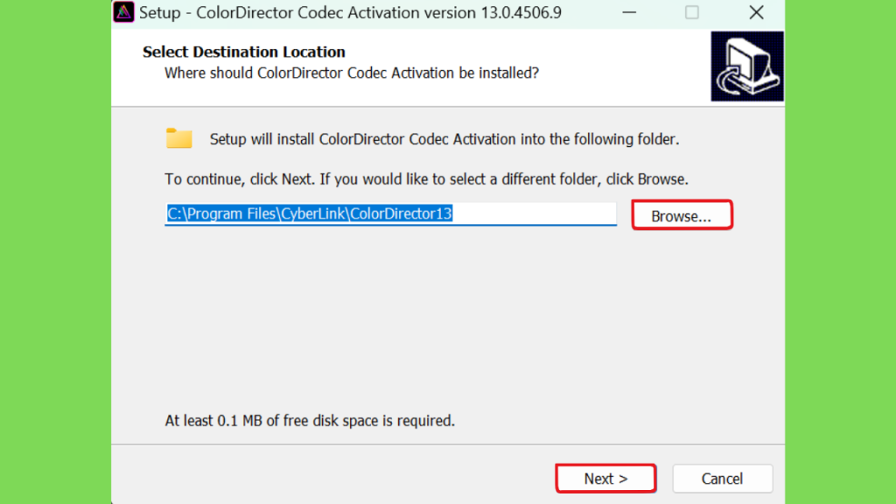The image size is (896, 504).
Task: Click the 'To continue, click Next' instruction
Action: (x=426, y=179)
